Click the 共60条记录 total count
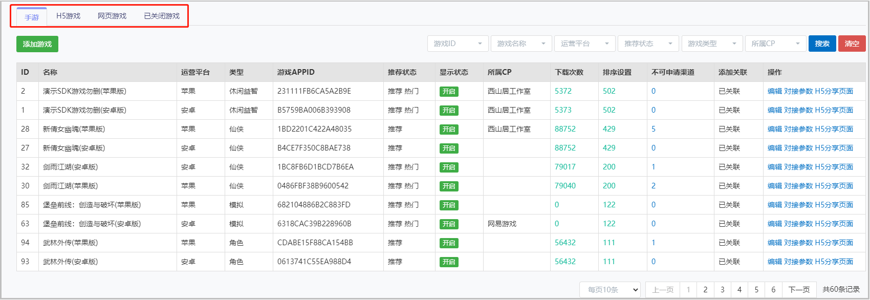 [841, 290]
